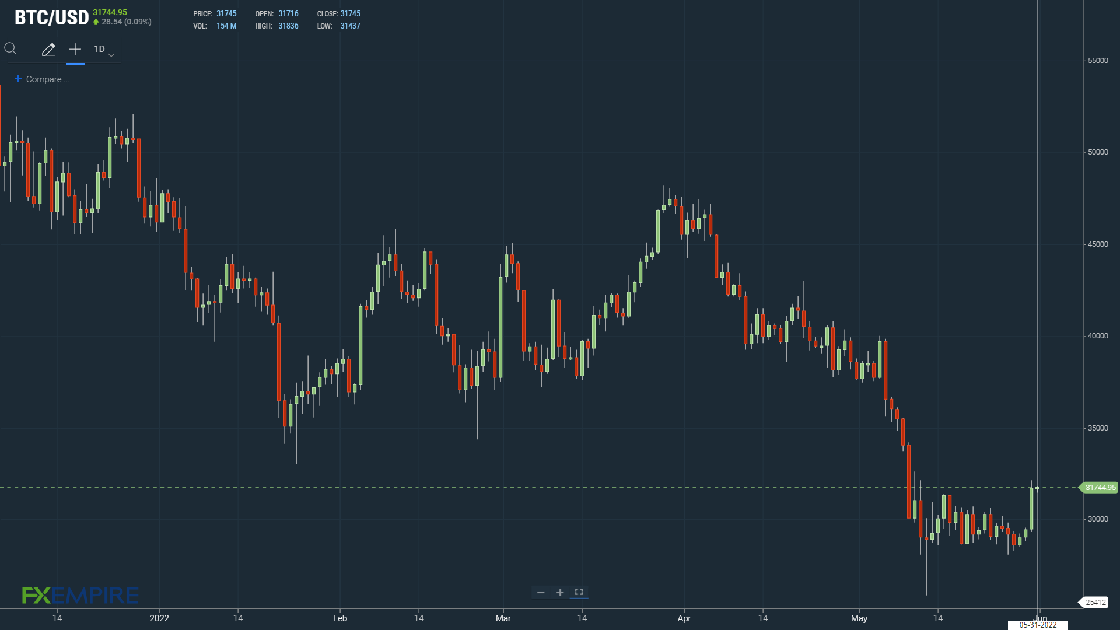The height and width of the screenshot is (630, 1120).
Task: Click the 30000 price axis label
Action: [x=1098, y=519]
